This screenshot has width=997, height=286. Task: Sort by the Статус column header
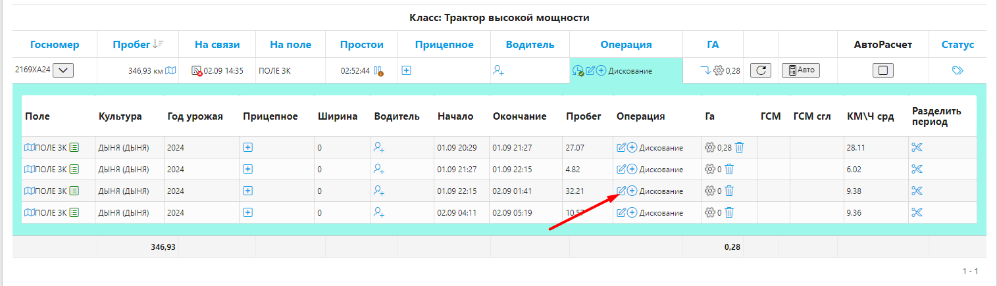click(958, 45)
